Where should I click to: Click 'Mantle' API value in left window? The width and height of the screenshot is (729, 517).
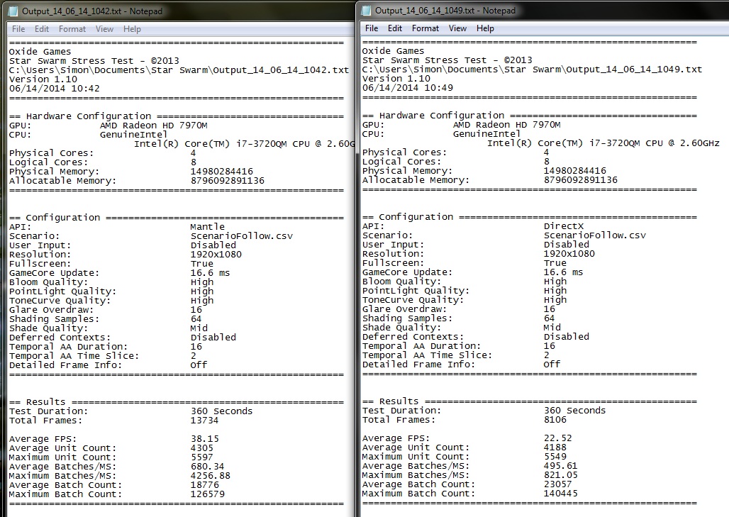coord(207,227)
